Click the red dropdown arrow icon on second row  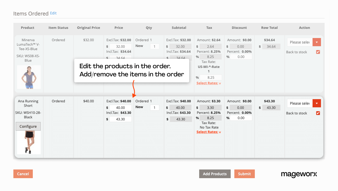(x=316, y=103)
